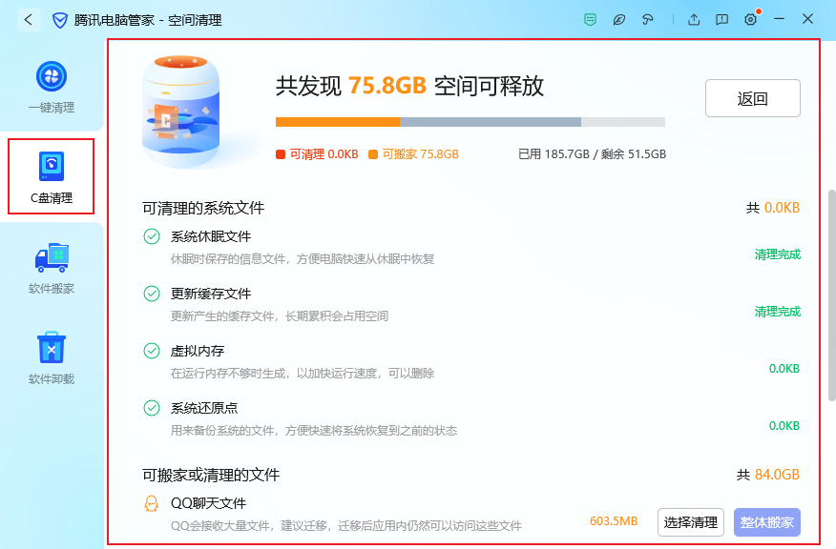Click 整体搬家 for QQ聊天文件
This screenshot has width=836, height=549.
point(766,522)
